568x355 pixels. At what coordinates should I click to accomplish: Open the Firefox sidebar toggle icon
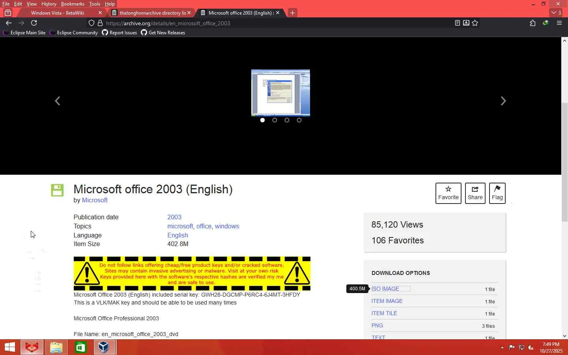point(7,13)
